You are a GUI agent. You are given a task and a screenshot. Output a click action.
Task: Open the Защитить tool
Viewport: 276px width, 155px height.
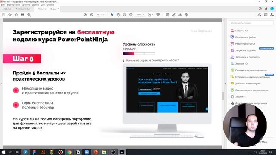tap(238, 96)
